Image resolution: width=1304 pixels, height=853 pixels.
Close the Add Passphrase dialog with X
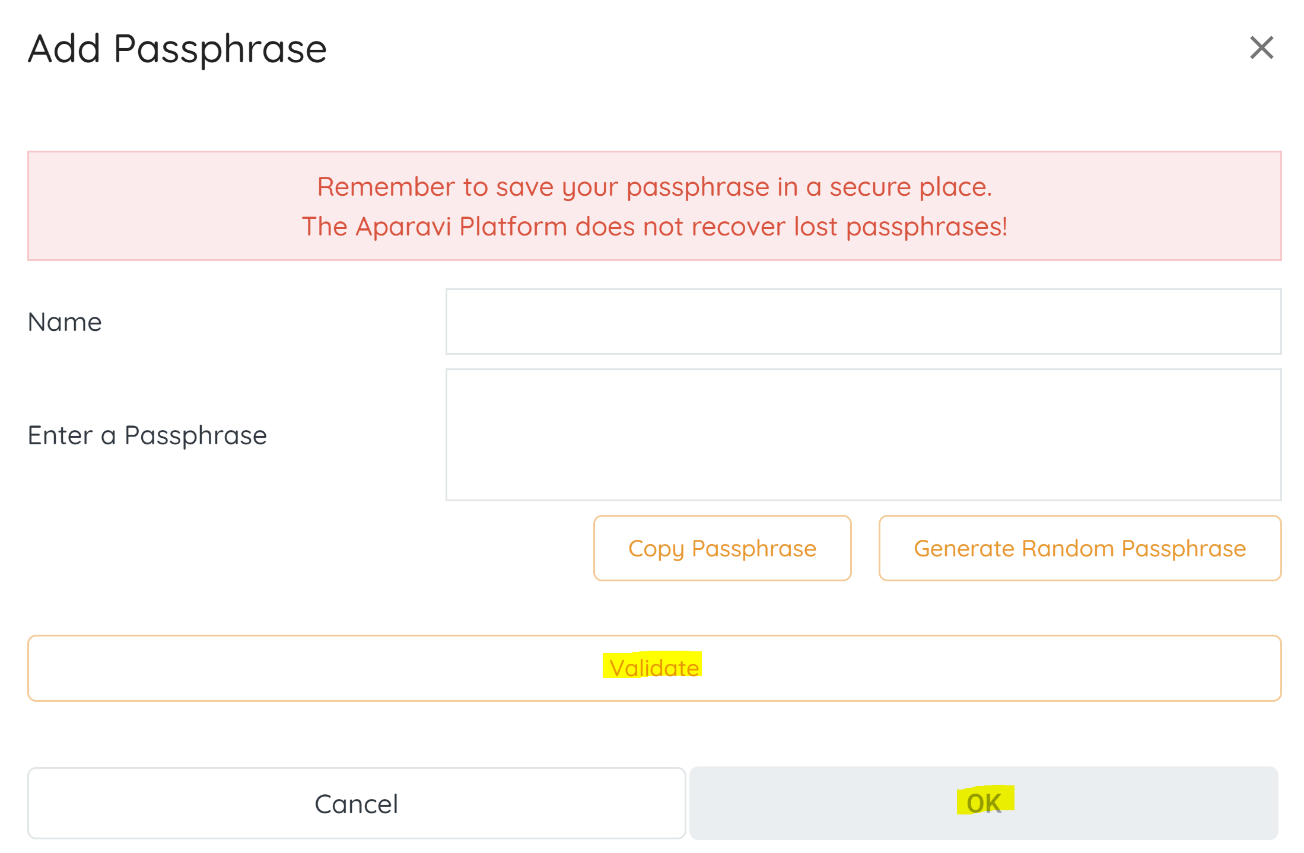(1261, 48)
